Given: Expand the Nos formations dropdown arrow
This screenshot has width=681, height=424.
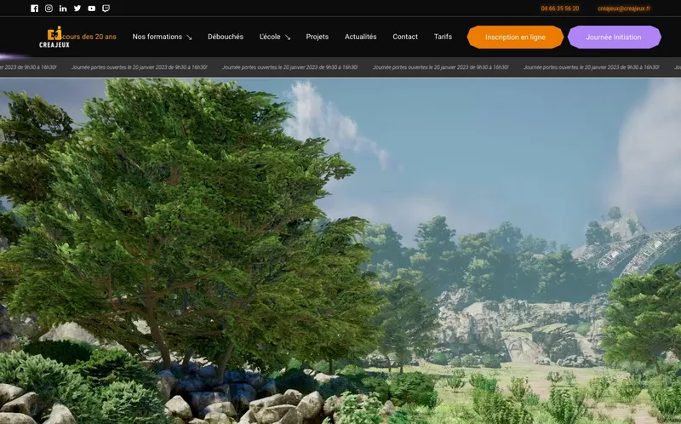Looking at the screenshot, I should coord(189,37).
